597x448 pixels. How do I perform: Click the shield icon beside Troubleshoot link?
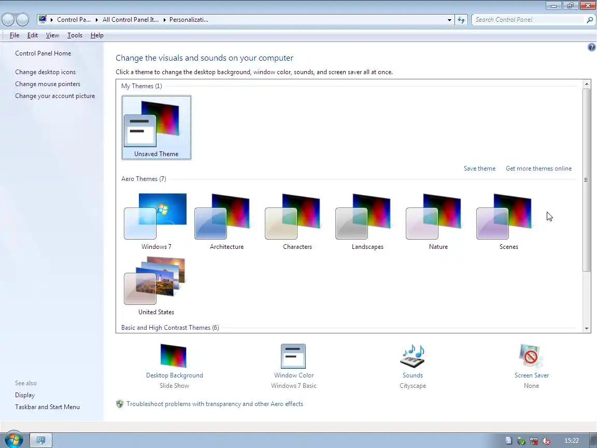120,404
